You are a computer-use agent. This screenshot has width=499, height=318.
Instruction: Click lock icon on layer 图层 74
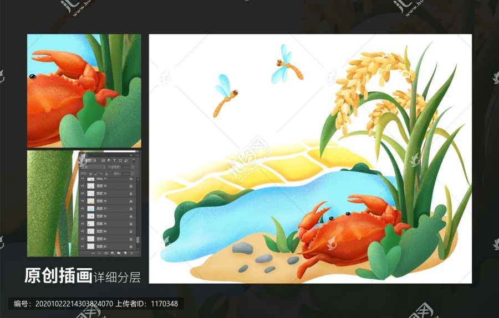[x=131, y=186]
